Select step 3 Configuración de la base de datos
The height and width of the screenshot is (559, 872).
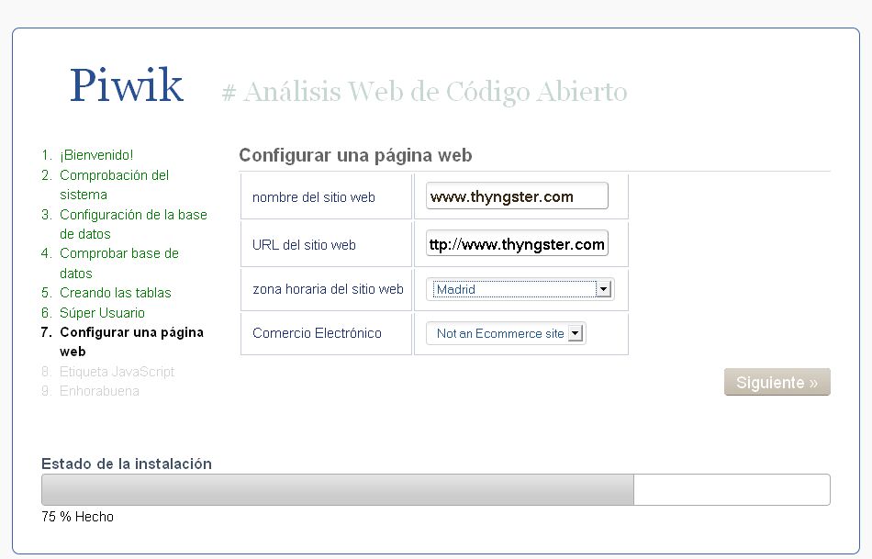[x=133, y=224]
